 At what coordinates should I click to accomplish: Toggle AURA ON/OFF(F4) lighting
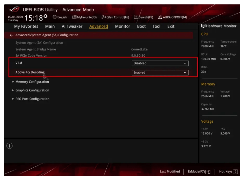(172, 17)
